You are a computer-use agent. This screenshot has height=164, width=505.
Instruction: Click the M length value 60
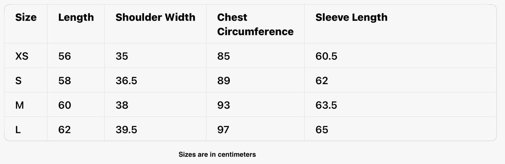pyautogui.click(x=65, y=105)
